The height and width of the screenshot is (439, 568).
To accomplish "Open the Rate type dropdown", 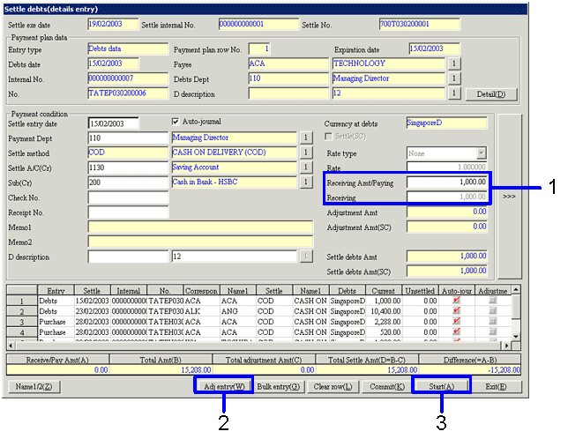I will pos(481,153).
